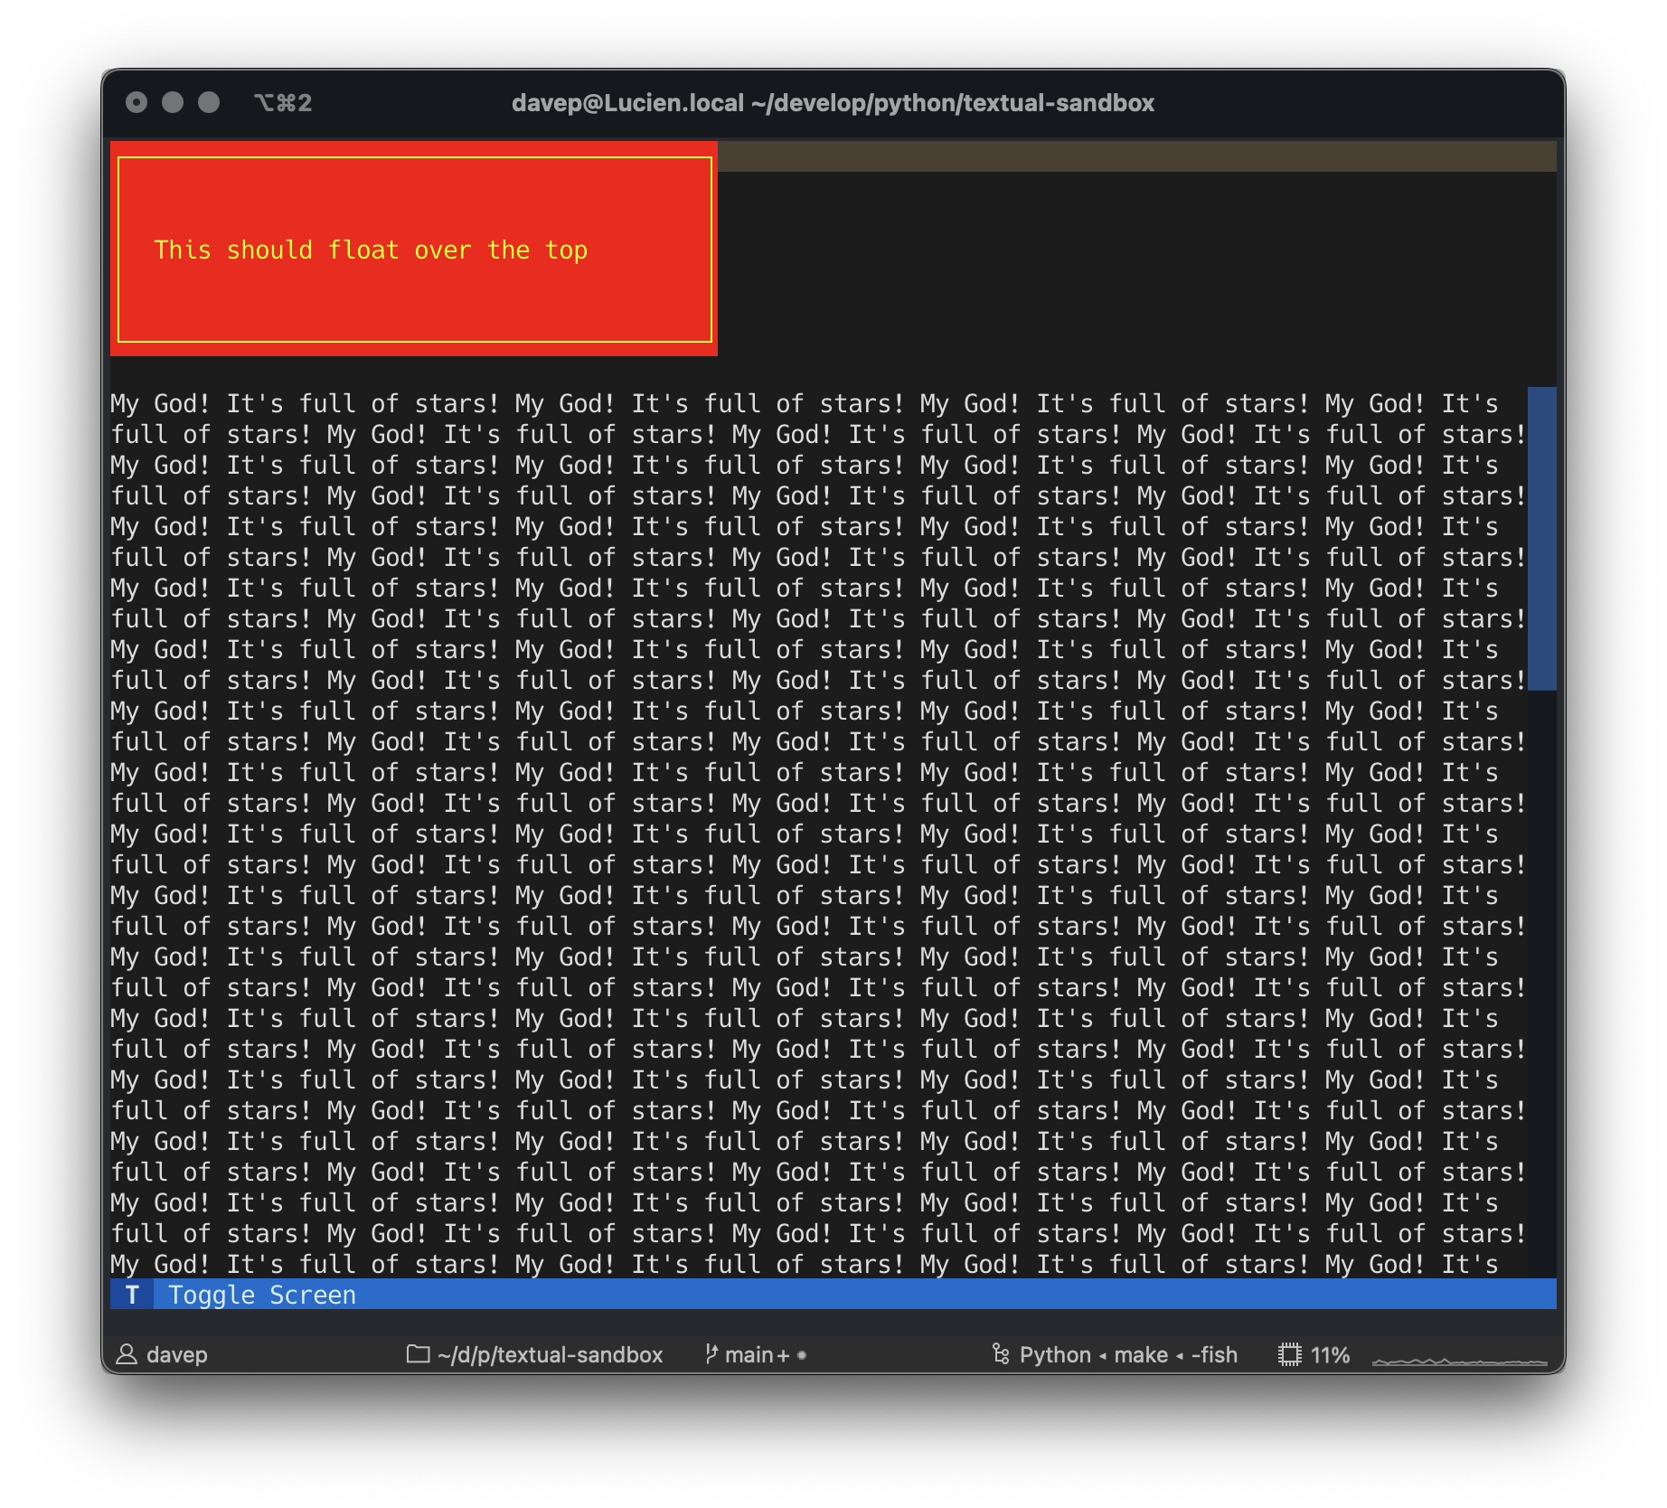
Task: Select the git branch icon before "main"
Action: pyautogui.click(x=711, y=1354)
